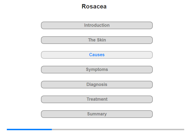
Task: Click the Summary label text
Action: [97, 114]
